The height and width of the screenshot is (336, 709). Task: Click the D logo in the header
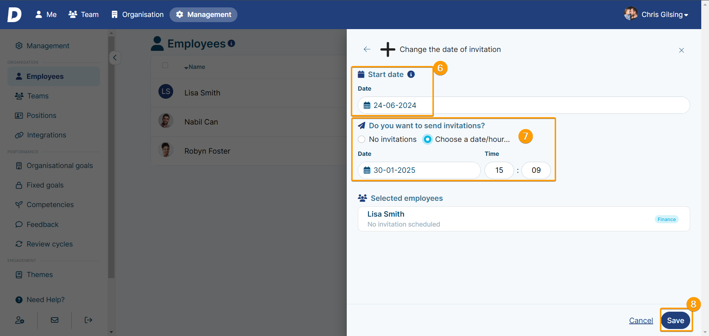(x=14, y=15)
